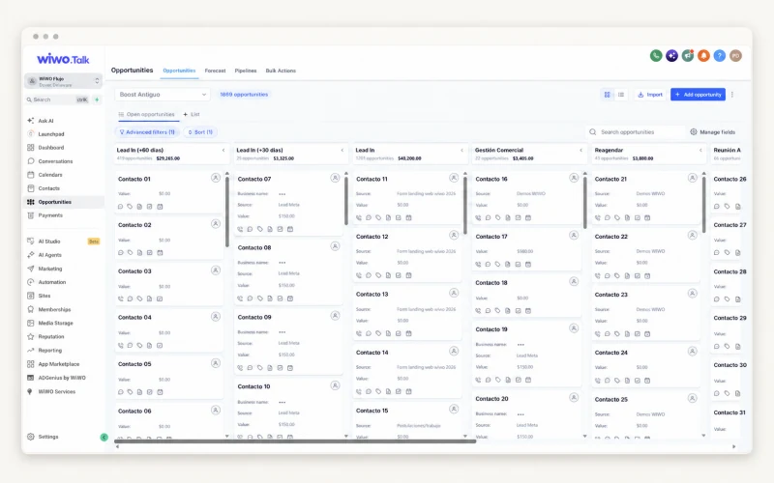The width and height of the screenshot is (774, 483).
Task: Open App Marketplace in the sidebar
Action: [x=53, y=364]
